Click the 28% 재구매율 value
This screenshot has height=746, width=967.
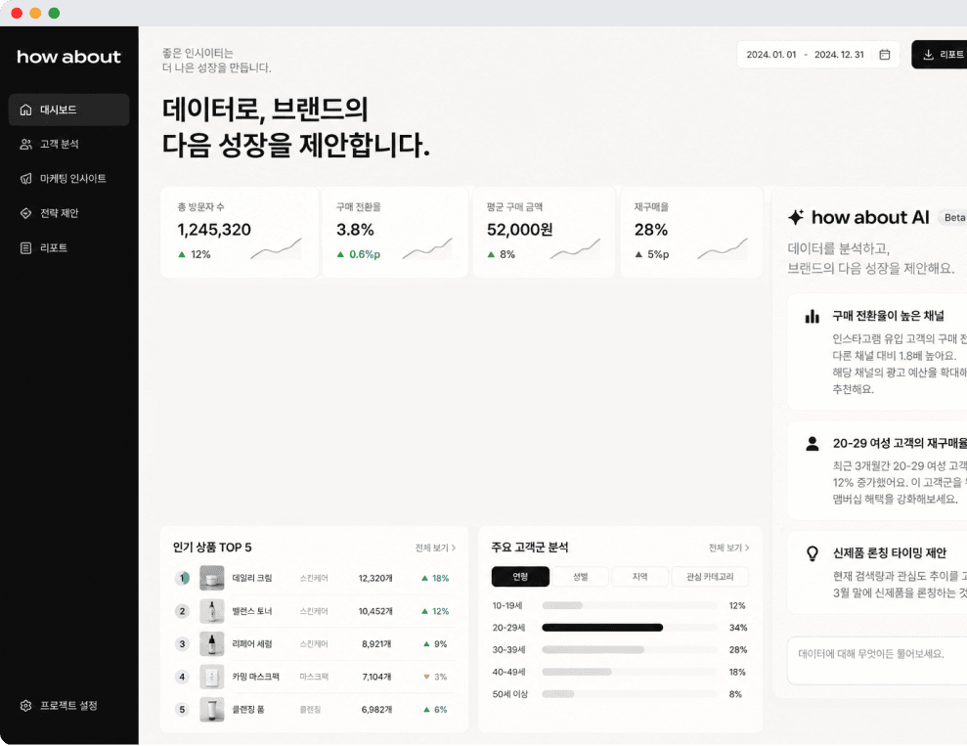pos(651,230)
